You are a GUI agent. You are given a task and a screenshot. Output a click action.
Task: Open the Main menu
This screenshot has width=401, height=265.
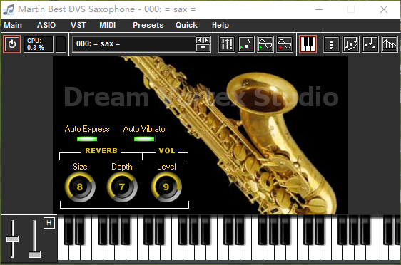coord(13,25)
